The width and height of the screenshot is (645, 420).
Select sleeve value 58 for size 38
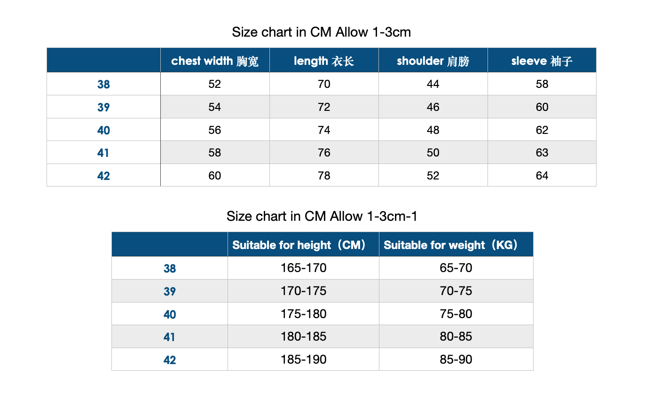(x=542, y=84)
